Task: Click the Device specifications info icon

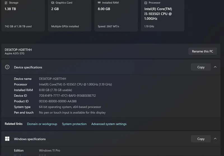Action: pos(7,67)
